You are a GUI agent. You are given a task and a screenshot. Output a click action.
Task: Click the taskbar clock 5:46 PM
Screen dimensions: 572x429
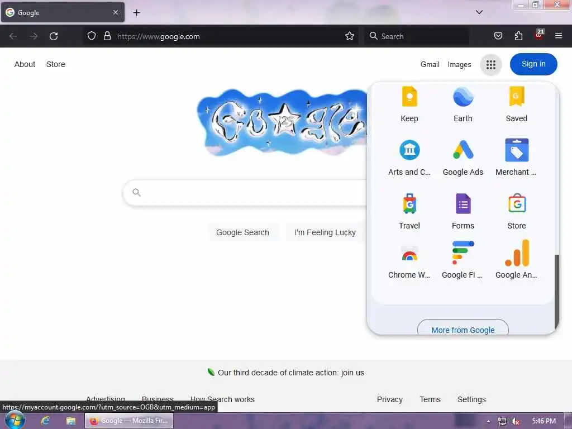coord(544,421)
